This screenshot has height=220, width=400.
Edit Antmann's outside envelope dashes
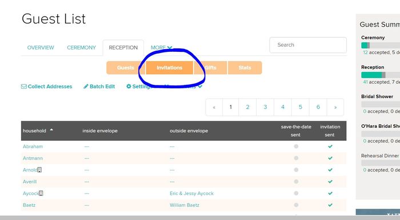pyautogui.click(x=172, y=158)
